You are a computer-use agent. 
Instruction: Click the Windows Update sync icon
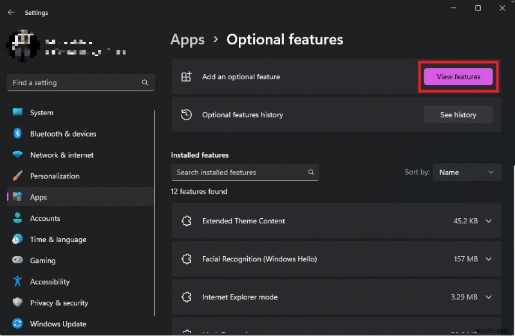[17, 324]
